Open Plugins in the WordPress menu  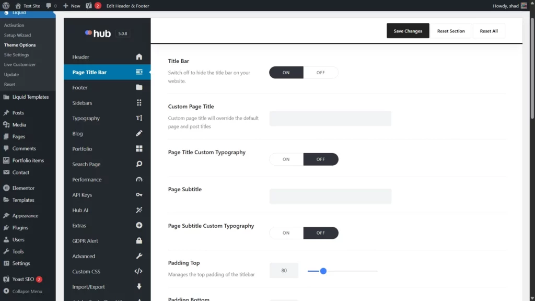pyautogui.click(x=20, y=228)
